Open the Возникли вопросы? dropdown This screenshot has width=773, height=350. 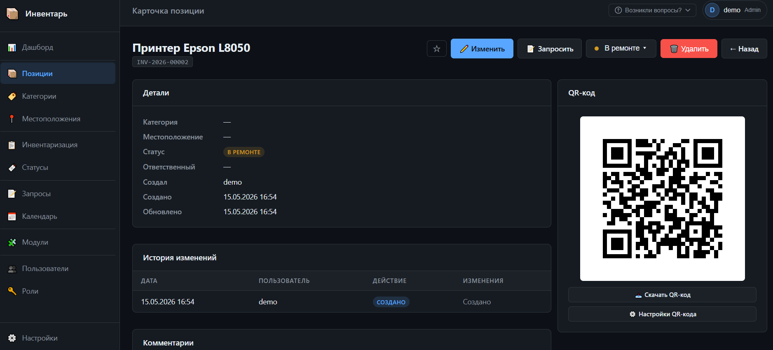tap(652, 10)
